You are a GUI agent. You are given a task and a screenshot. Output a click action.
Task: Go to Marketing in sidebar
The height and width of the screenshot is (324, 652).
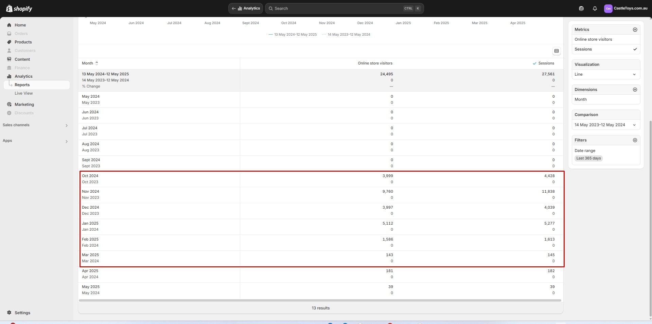pyautogui.click(x=24, y=104)
